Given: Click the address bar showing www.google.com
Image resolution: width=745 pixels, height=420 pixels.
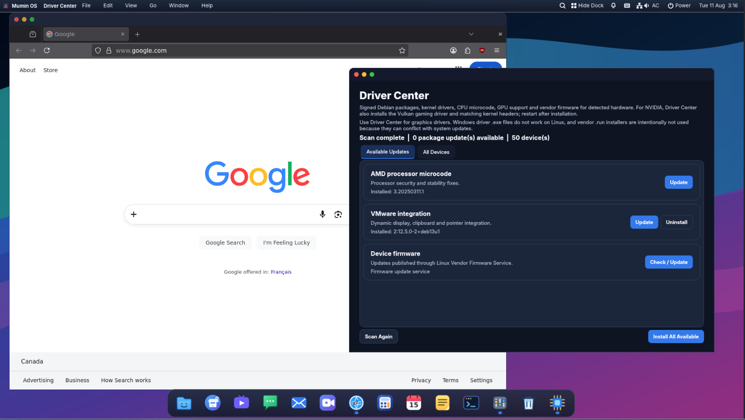Looking at the screenshot, I should [251, 51].
